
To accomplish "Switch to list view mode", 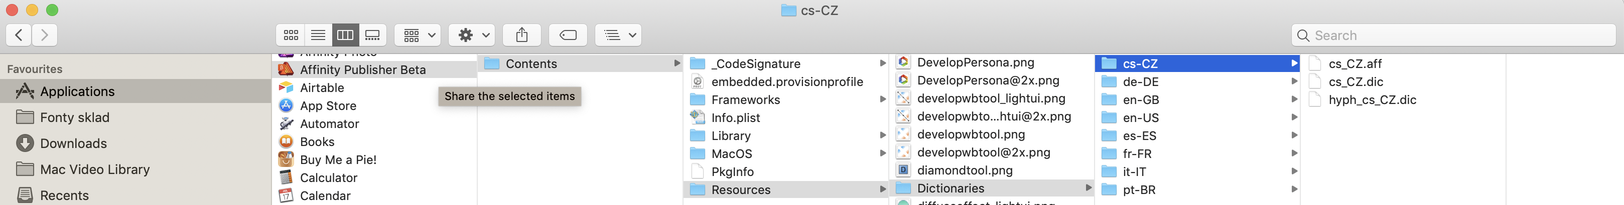I will pyautogui.click(x=318, y=35).
